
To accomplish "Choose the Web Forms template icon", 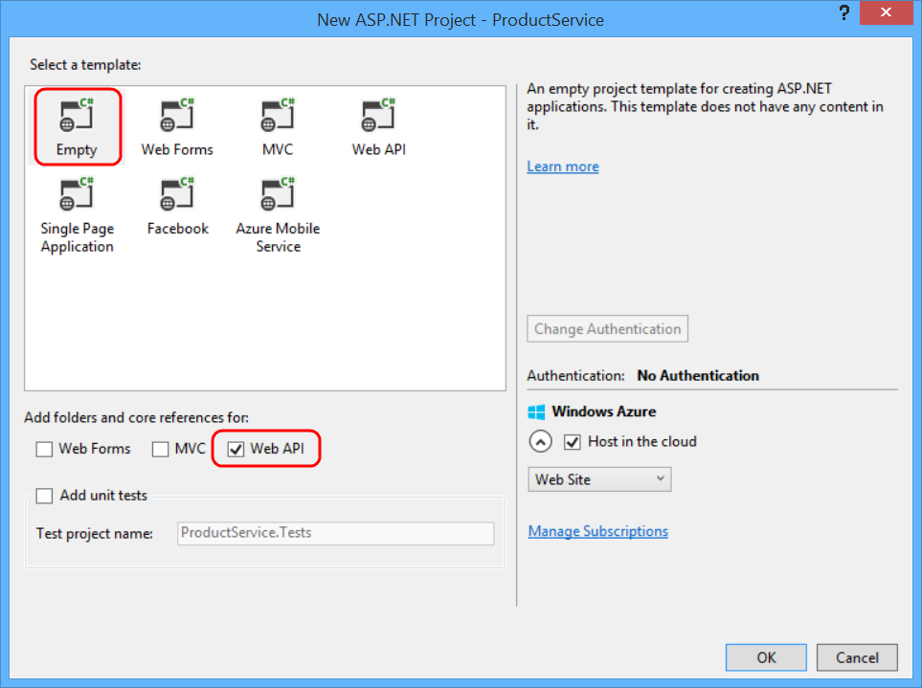I will point(177,115).
